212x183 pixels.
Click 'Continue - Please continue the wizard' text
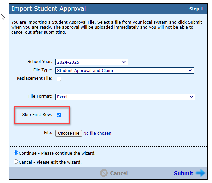tap(57, 153)
